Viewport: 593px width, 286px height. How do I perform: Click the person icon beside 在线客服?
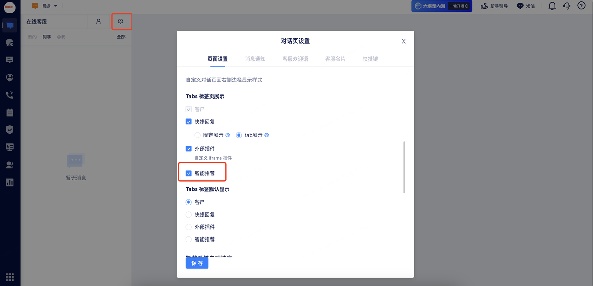(x=98, y=21)
